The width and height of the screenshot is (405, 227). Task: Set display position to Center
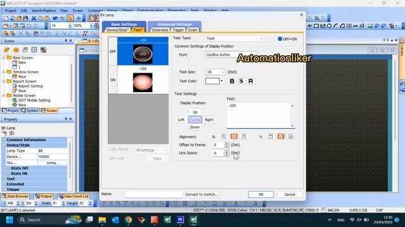[x=195, y=120]
